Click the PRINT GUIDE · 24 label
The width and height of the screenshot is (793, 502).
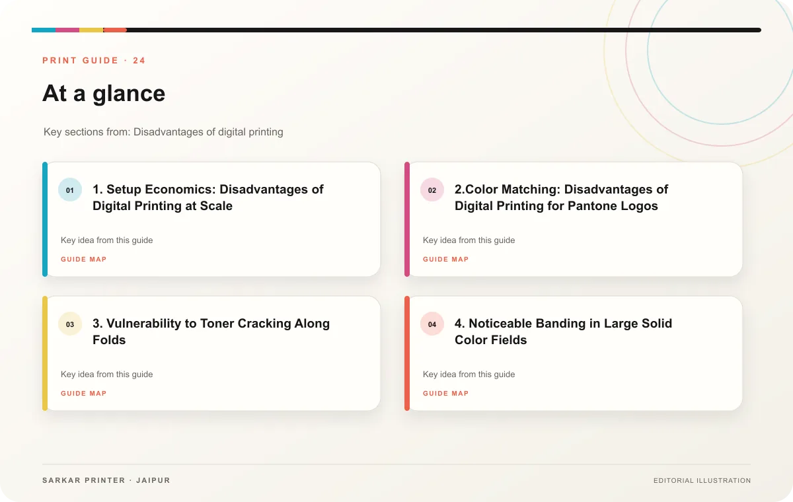(x=94, y=61)
